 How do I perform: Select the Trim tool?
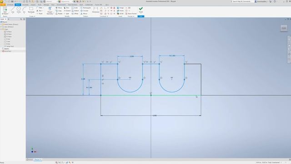[x=66, y=8]
